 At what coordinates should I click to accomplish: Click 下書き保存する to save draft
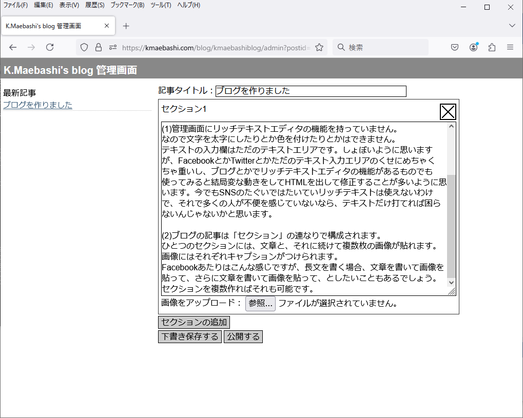click(x=190, y=336)
